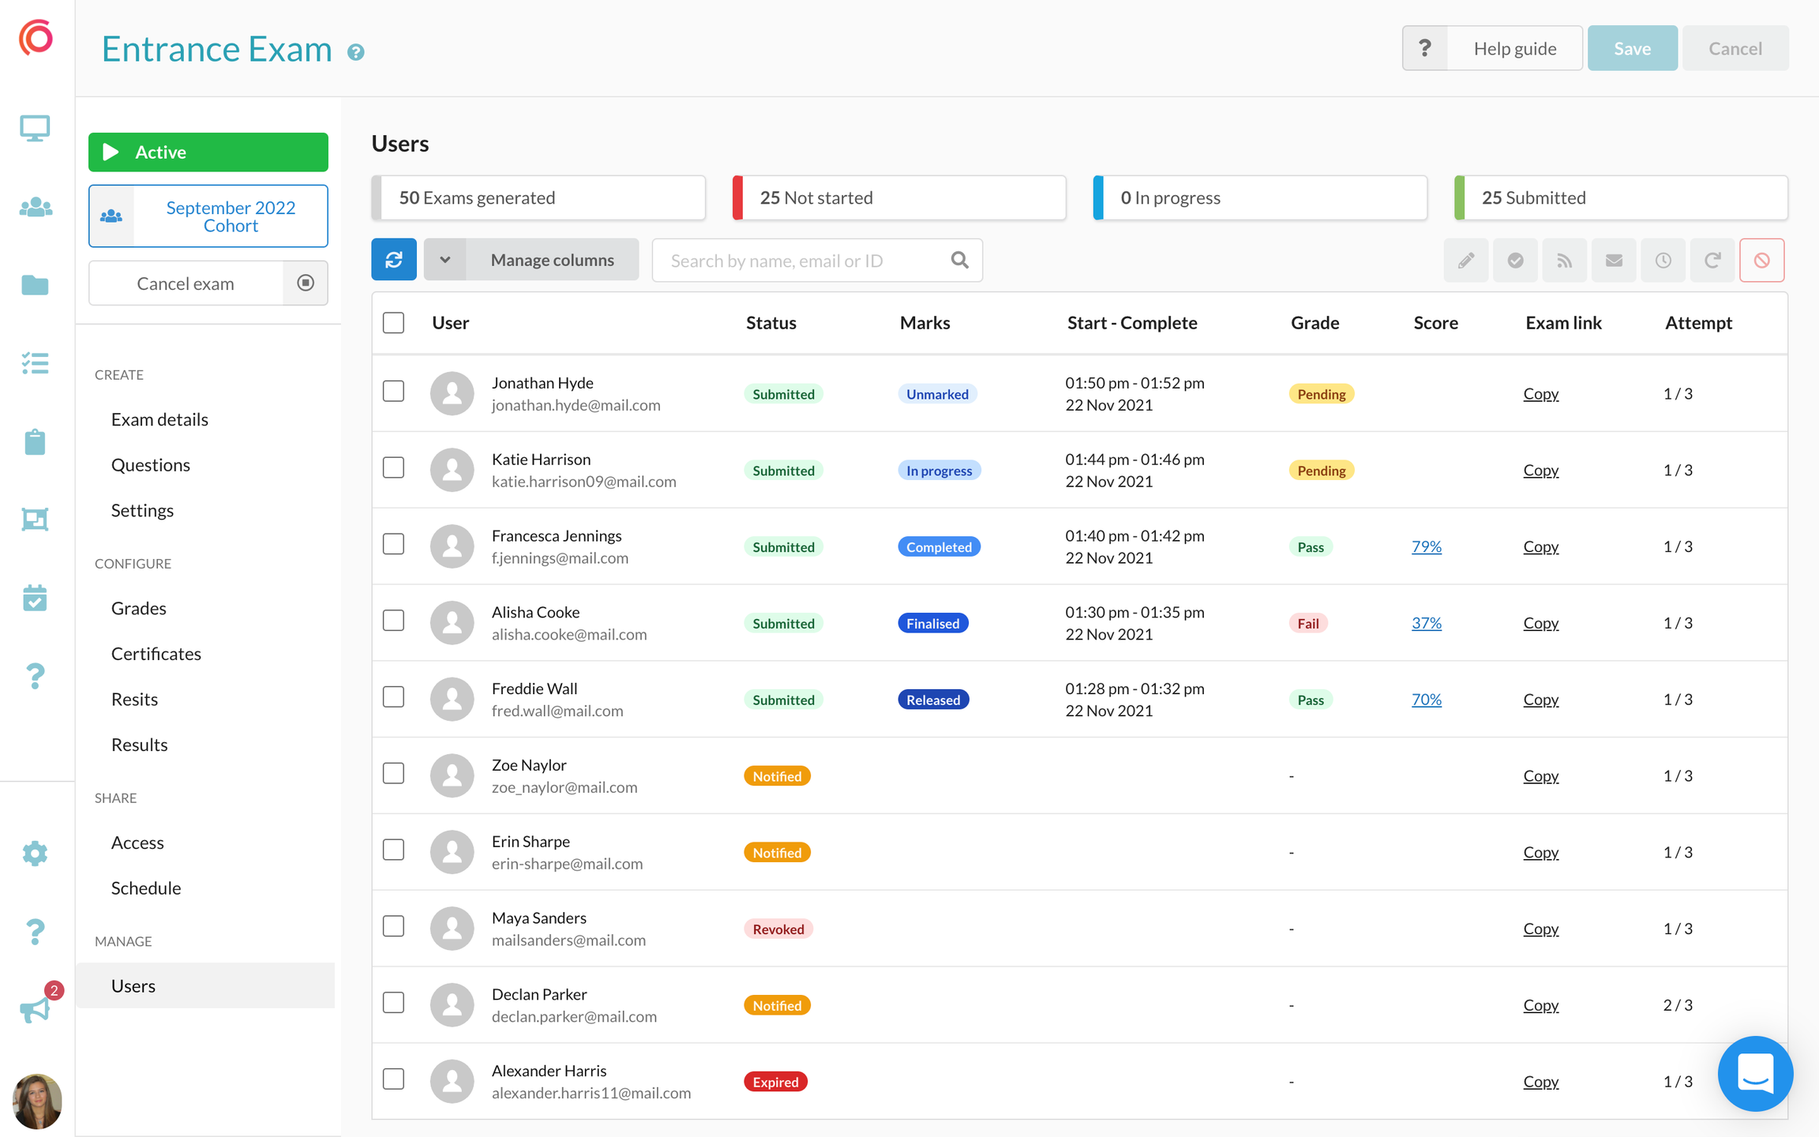Open settings gear in left sidebar
This screenshot has height=1137, width=1819.
(36, 853)
